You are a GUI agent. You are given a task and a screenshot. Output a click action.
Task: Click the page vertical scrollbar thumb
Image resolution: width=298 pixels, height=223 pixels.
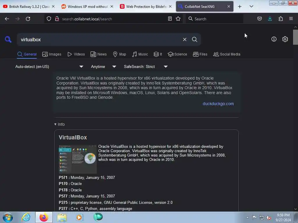pyautogui.click(x=295, y=37)
